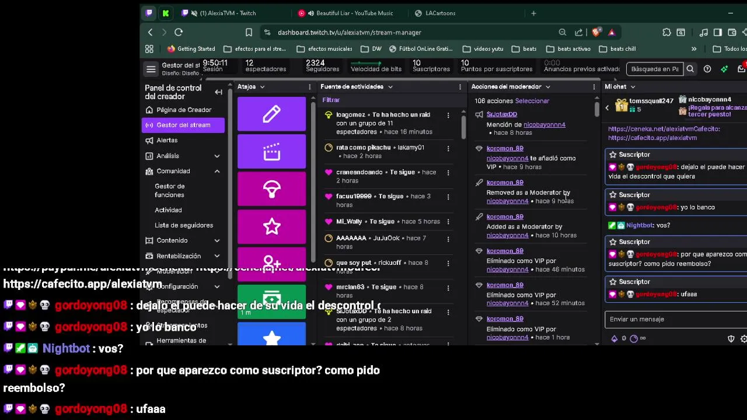Click the Búsqueda en Pa search field
The width and height of the screenshot is (747, 420).
655,69
